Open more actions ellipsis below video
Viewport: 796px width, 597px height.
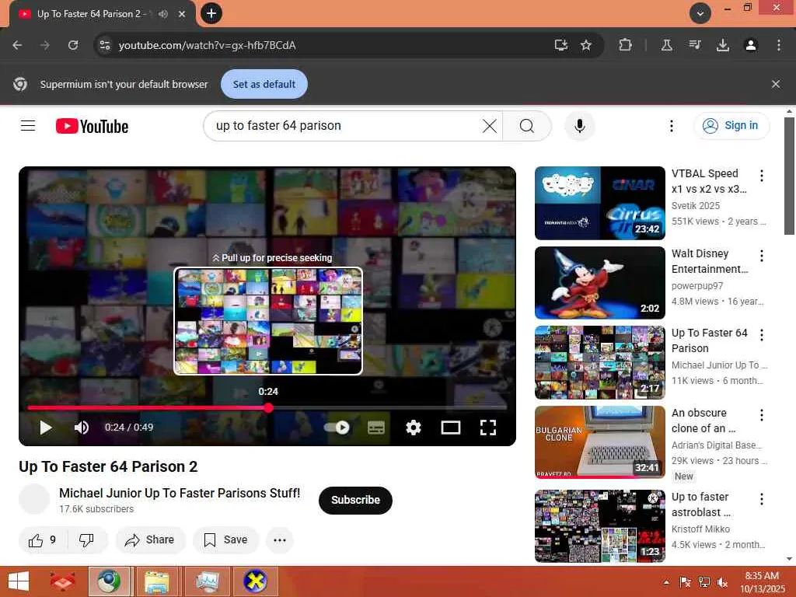coord(280,539)
